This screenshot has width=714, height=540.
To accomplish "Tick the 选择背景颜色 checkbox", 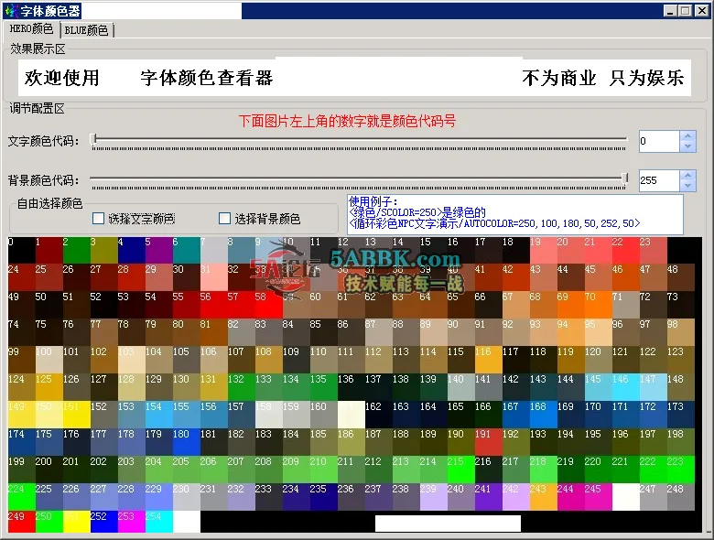I will tap(224, 219).
